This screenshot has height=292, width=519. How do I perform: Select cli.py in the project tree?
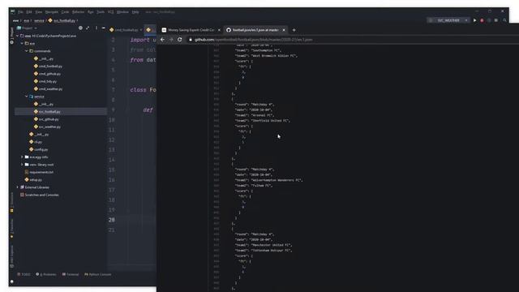tap(36, 142)
